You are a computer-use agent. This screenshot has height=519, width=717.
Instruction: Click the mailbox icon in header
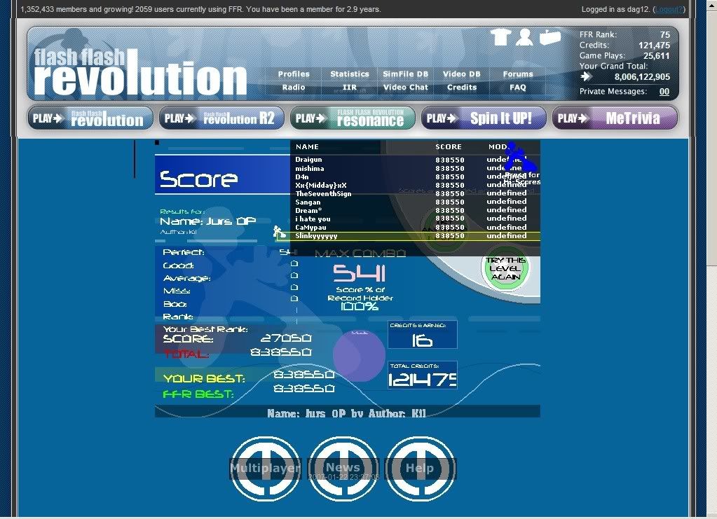[550, 37]
